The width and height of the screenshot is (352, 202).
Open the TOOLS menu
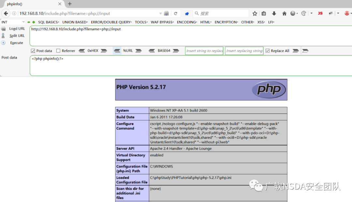[x=141, y=22]
